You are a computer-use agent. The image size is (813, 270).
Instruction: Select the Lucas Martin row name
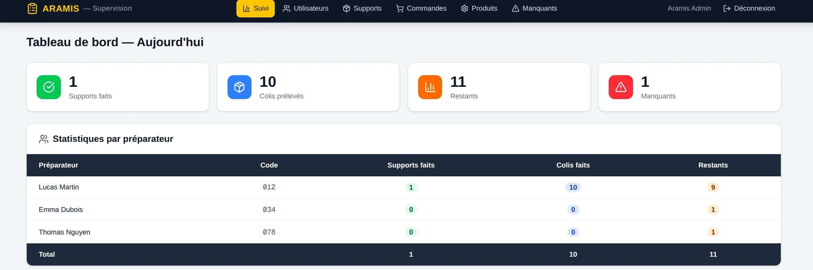[59, 187]
